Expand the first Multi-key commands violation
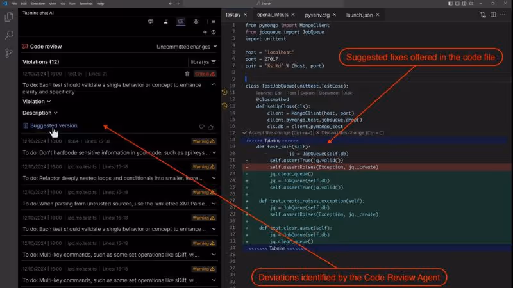The image size is (513, 288). tap(214, 254)
